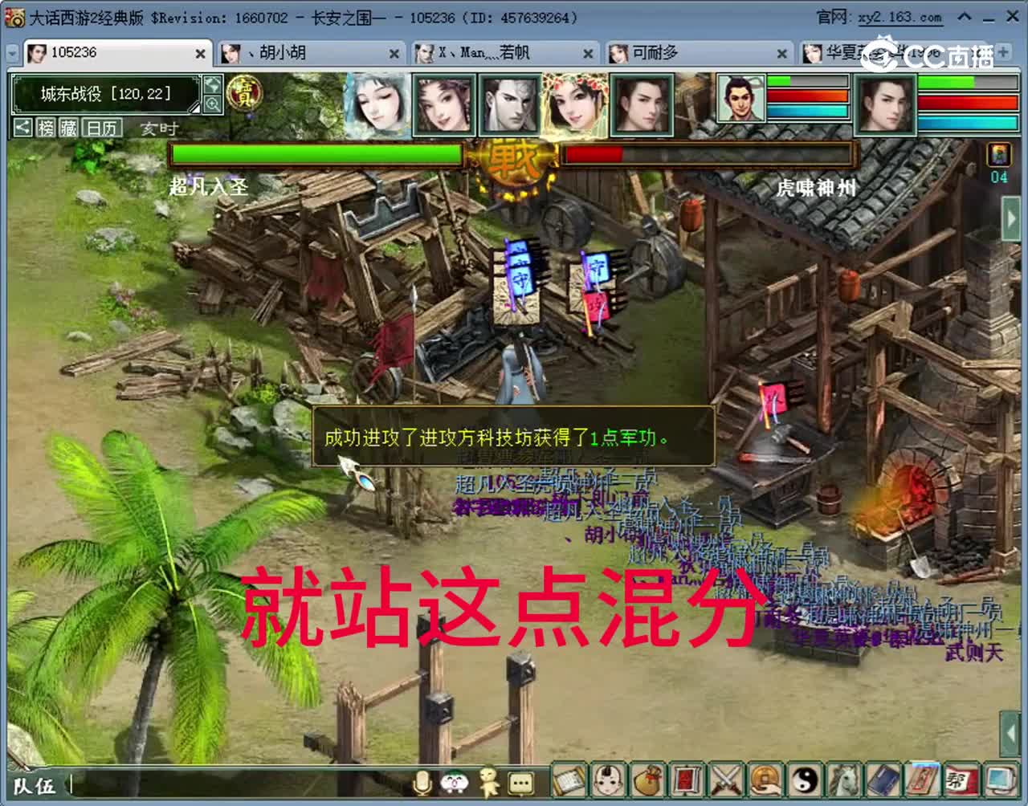Click the pale-haired woman portrait with closed eyes
Viewport: 1028px width, 806px height.
click(x=375, y=104)
